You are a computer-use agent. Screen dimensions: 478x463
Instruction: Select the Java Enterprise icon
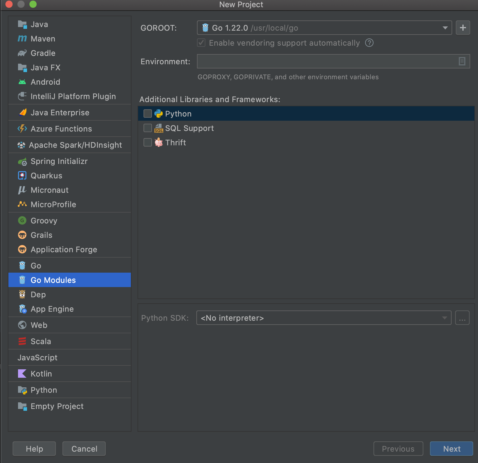(x=23, y=112)
